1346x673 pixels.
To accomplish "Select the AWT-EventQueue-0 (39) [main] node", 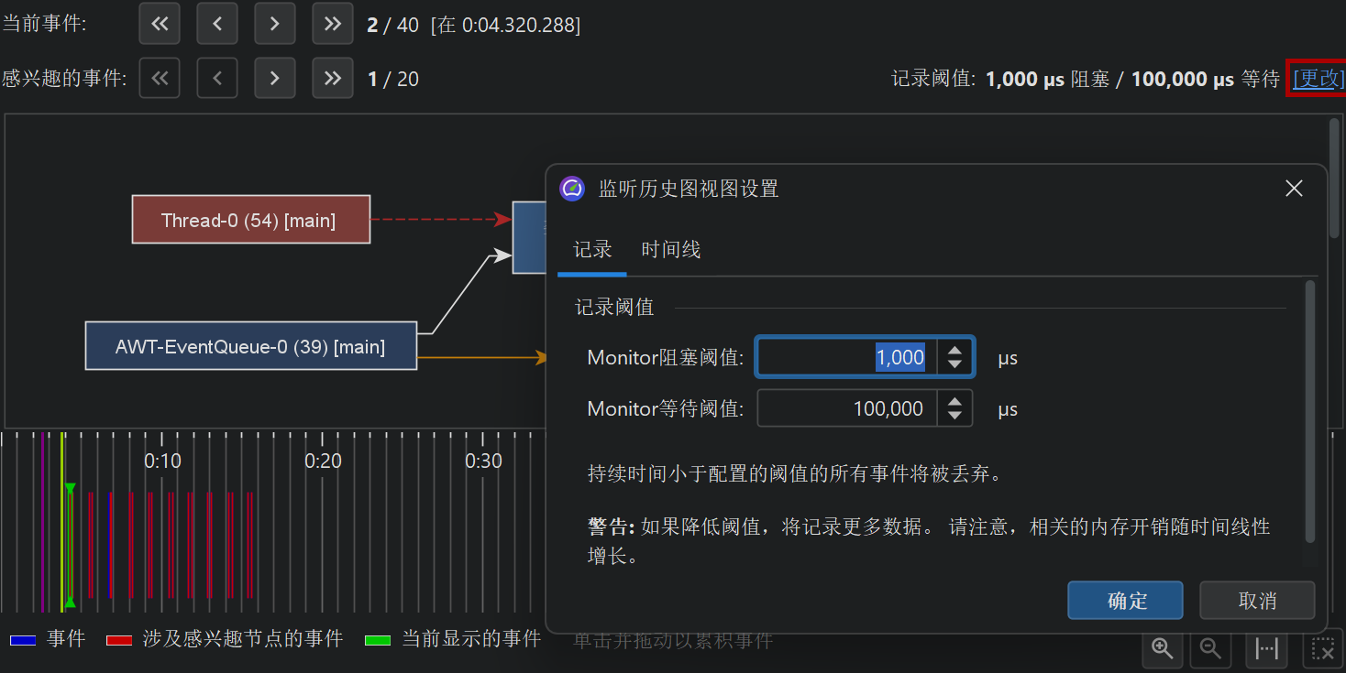I will tap(251, 346).
